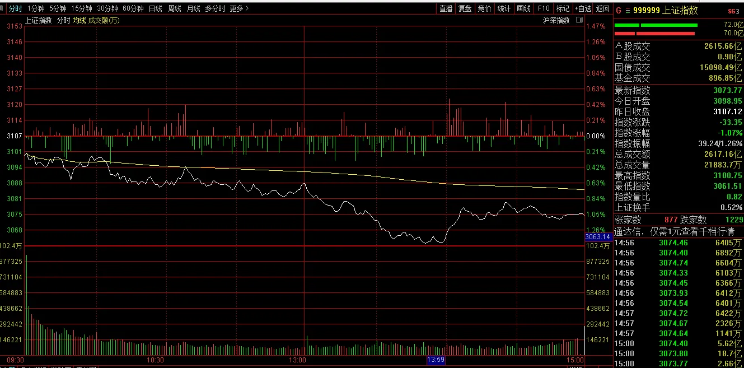Add to watchlist with +自选

click(x=583, y=8)
